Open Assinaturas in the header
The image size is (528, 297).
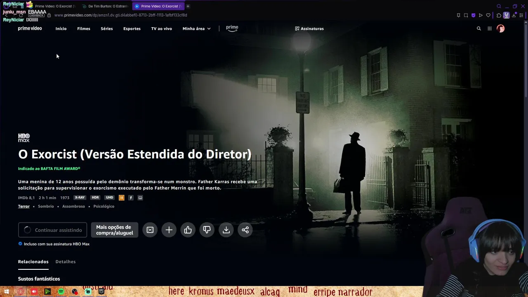[309, 28]
